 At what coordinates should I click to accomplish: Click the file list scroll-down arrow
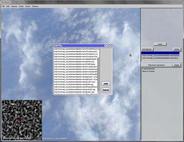[98, 93]
